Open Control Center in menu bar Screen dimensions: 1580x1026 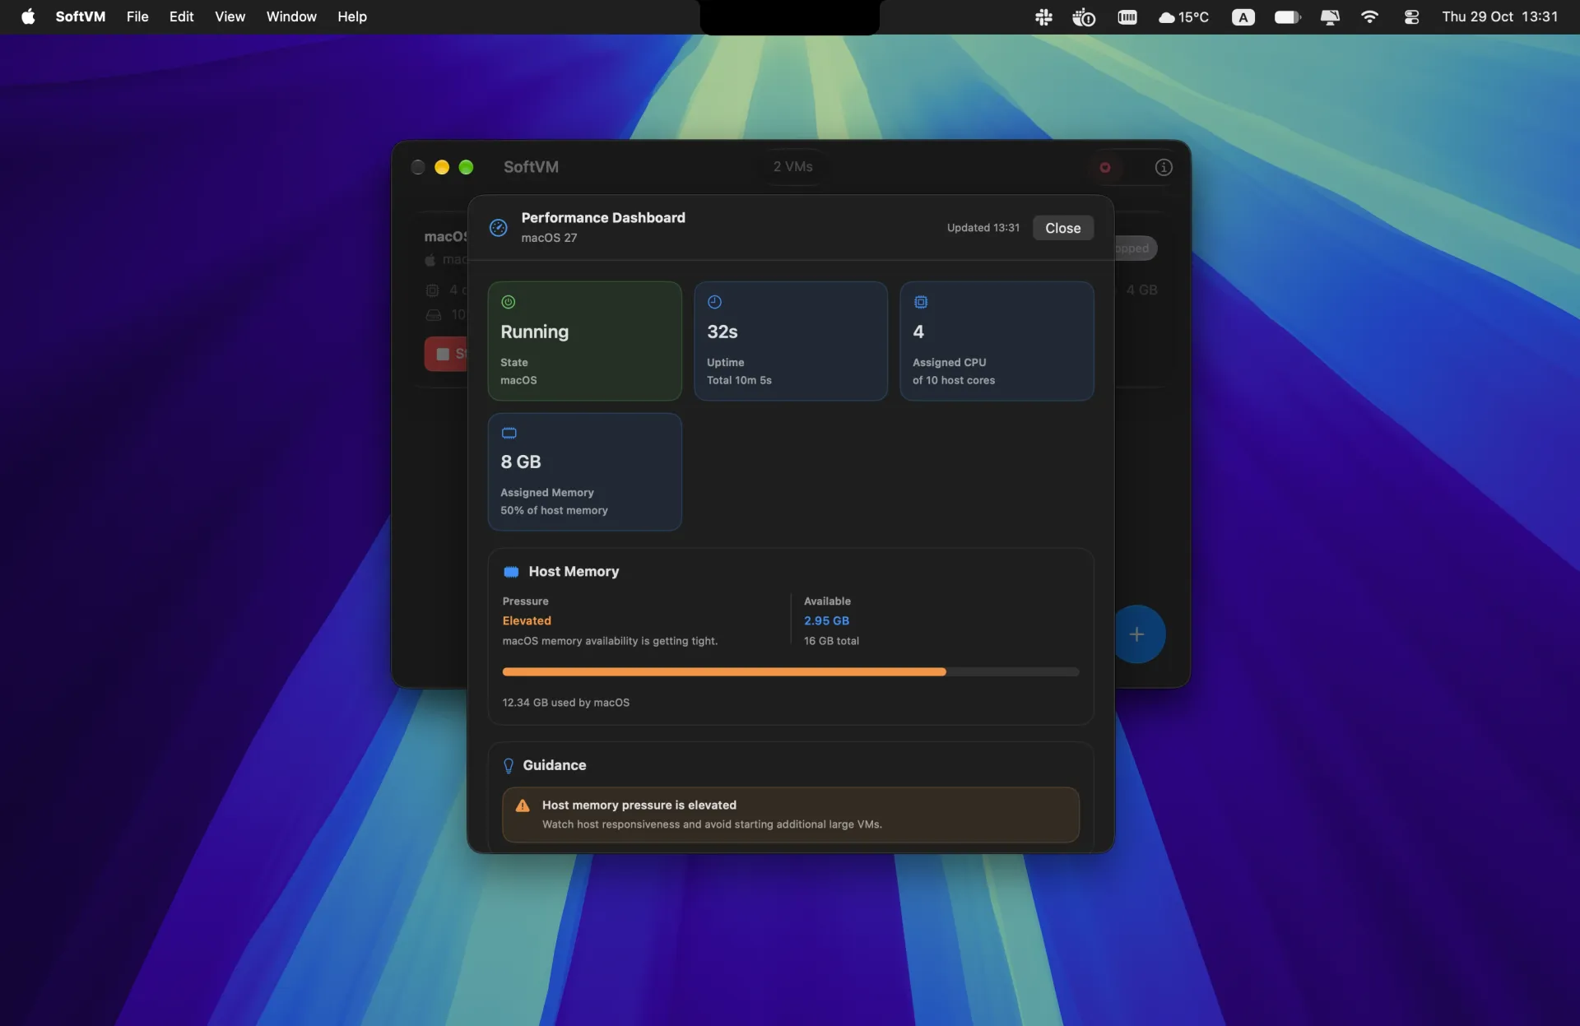(x=1411, y=16)
